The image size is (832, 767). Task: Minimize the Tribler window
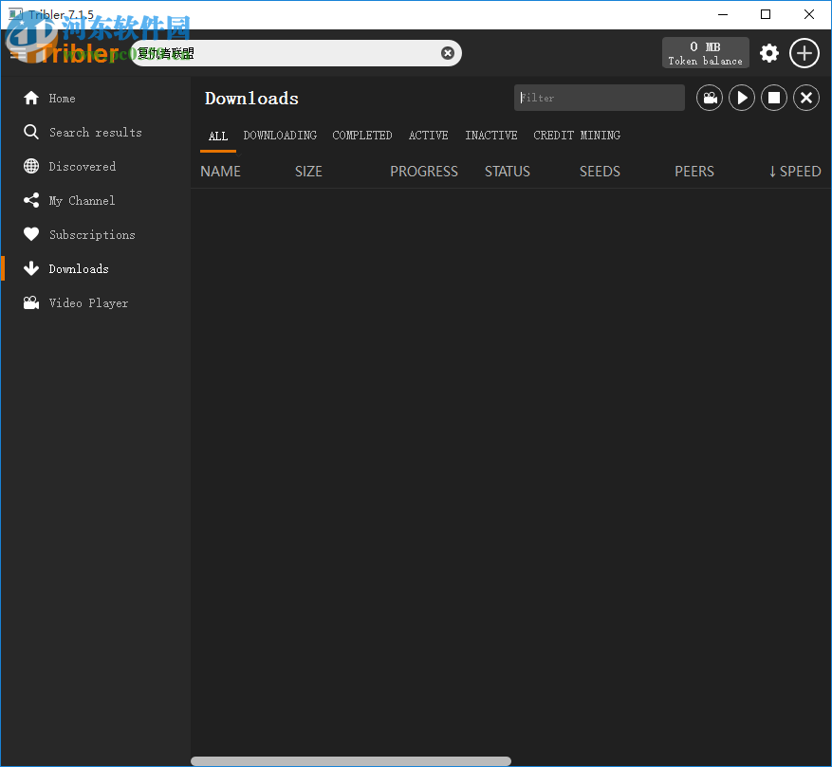722,14
